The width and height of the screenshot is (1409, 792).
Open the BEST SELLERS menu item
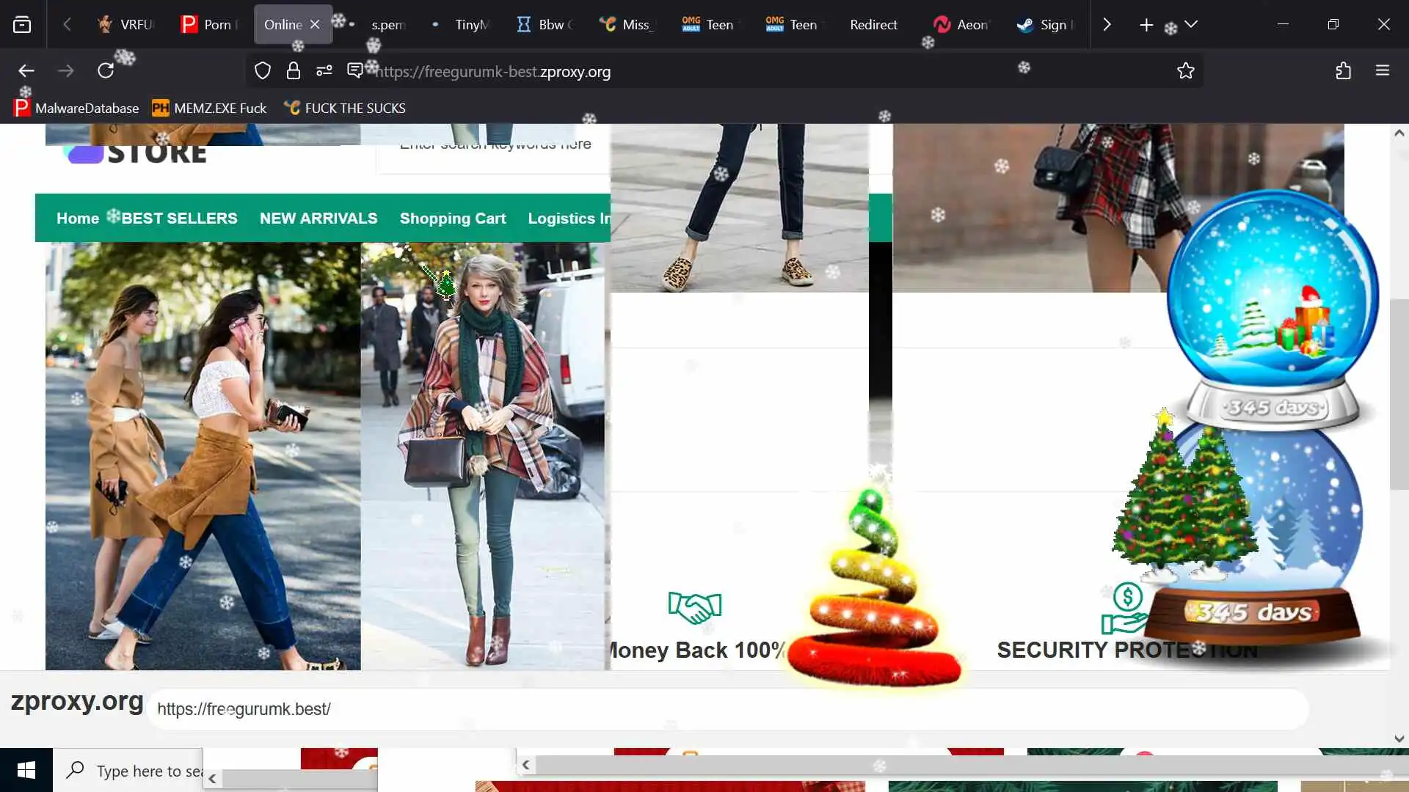coord(179,219)
